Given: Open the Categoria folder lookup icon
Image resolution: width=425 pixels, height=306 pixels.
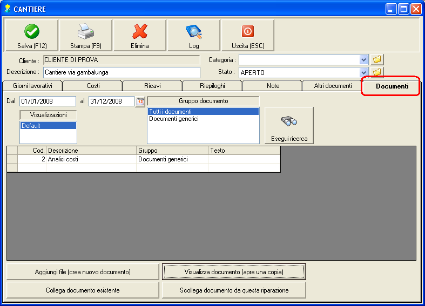Looking at the screenshot, I should pyautogui.click(x=377, y=59).
